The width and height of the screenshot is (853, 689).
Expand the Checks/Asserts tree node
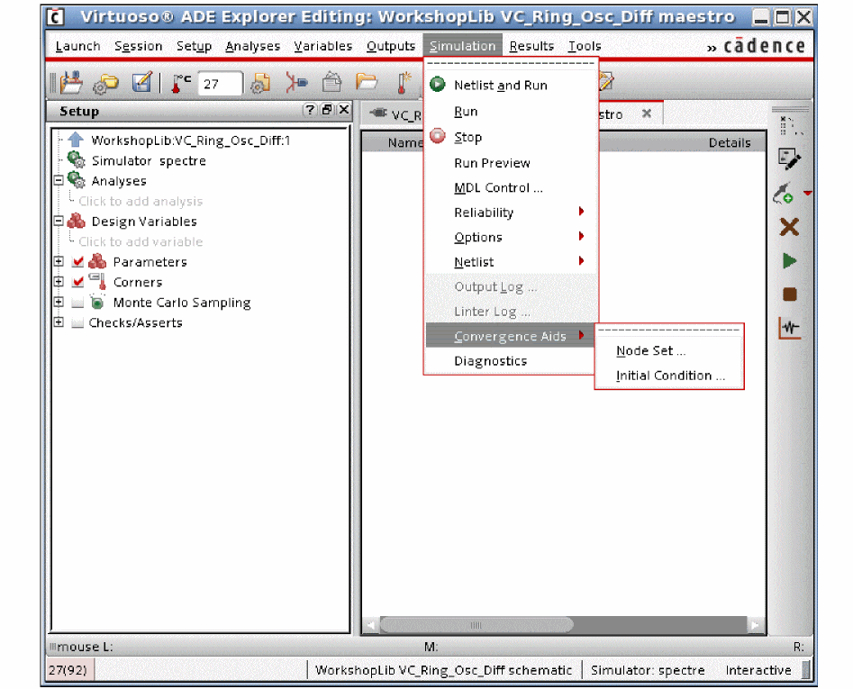[x=59, y=322]
